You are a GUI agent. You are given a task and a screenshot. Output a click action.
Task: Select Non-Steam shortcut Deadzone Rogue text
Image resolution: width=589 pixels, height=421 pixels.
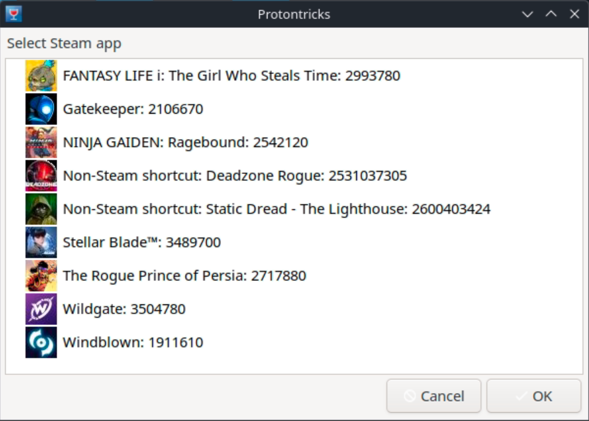click(x=234, y=176)
